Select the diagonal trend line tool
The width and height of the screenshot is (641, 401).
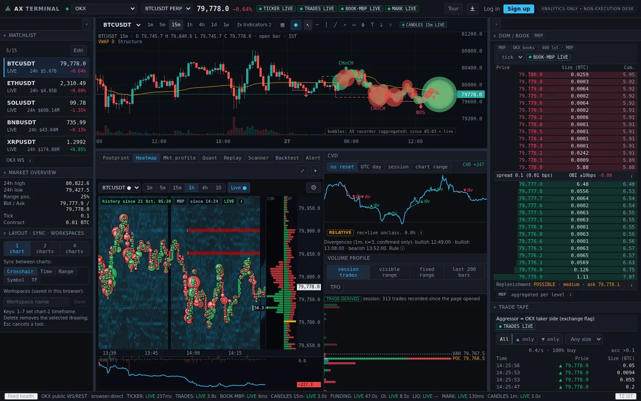point(335,25)
